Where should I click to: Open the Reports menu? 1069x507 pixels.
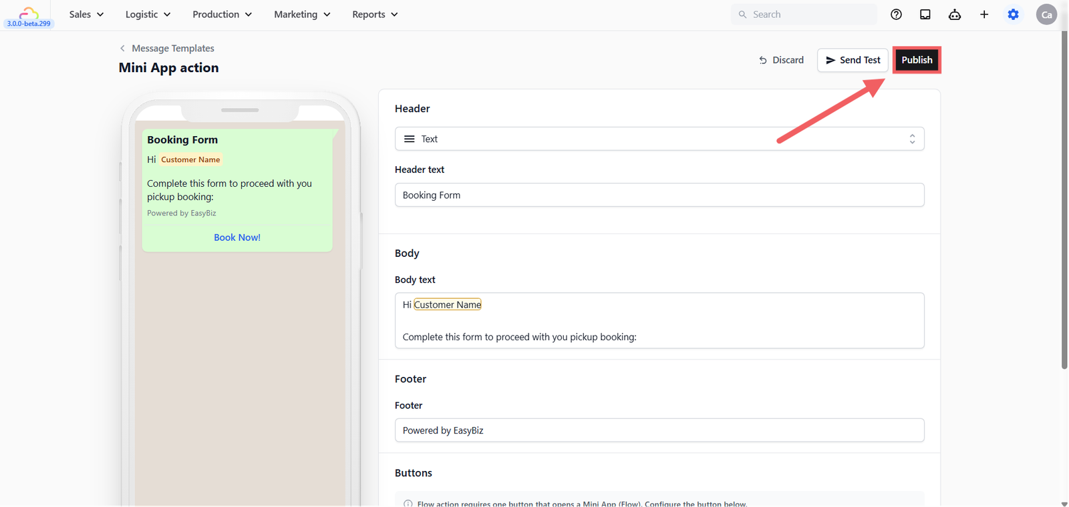[375, 14]
